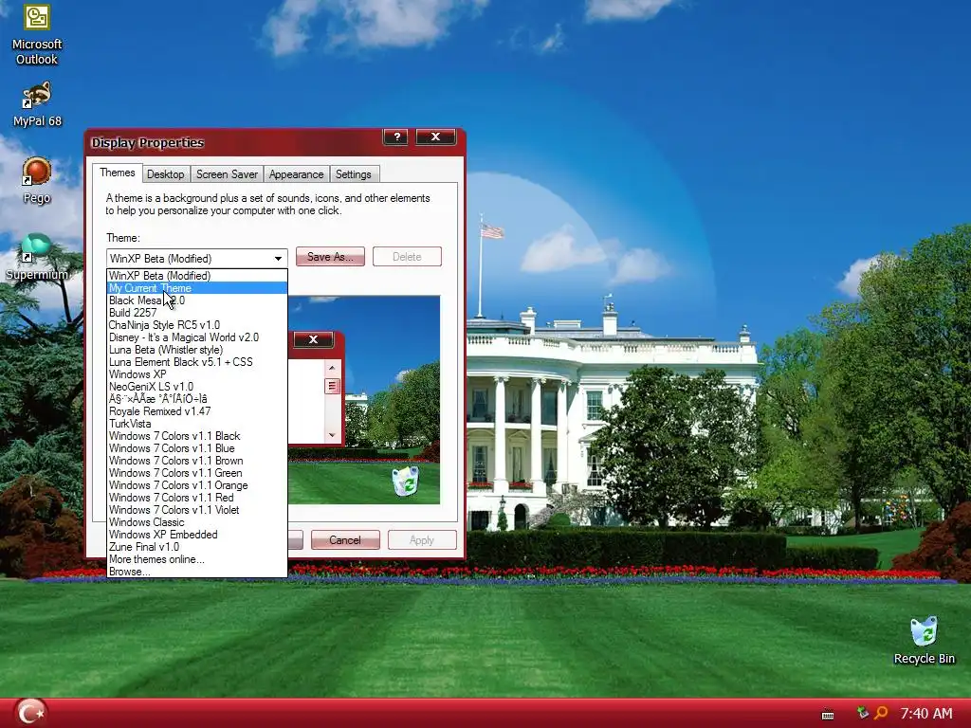The height and width of the screenshot is (728, 971).
Task: Choose Windows 7 Colors v1.1 Red
Action: (197, 498)
